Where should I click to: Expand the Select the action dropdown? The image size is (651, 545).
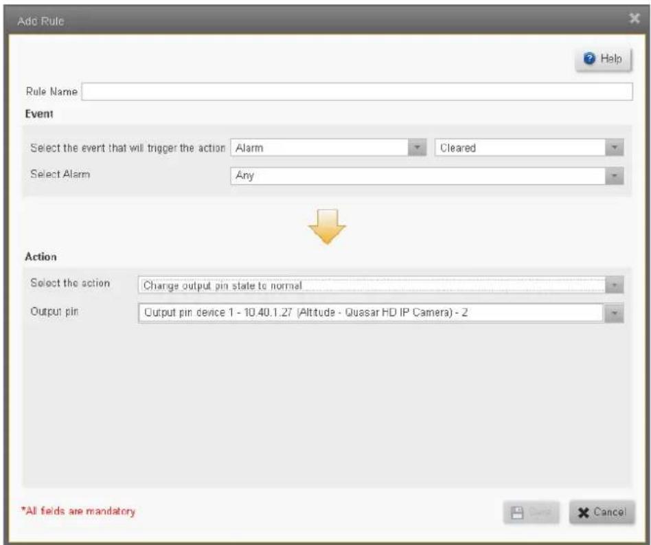point(615,285)
